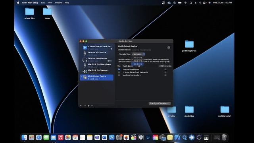Pick 88.2 kHz from the sample rate list
254x143 pixels.
tap(138, 61)
